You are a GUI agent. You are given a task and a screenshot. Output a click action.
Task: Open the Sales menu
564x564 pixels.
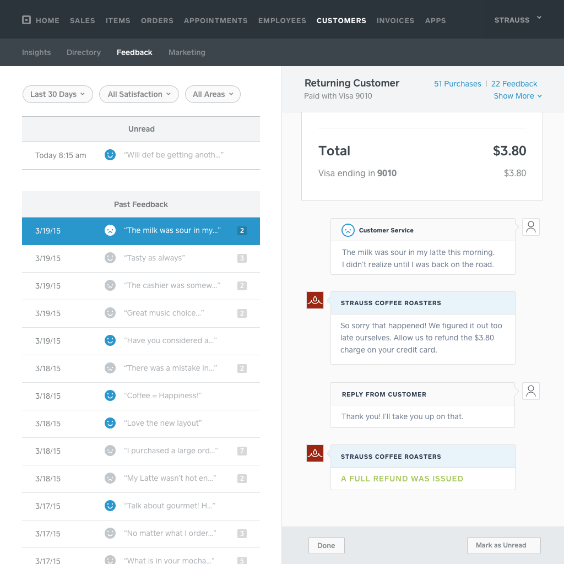point(83,20)
